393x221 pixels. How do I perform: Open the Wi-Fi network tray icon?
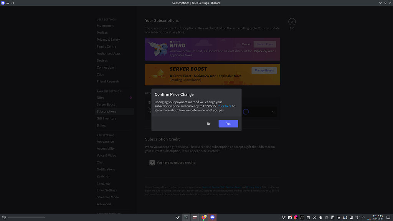[x=357, y=218]
